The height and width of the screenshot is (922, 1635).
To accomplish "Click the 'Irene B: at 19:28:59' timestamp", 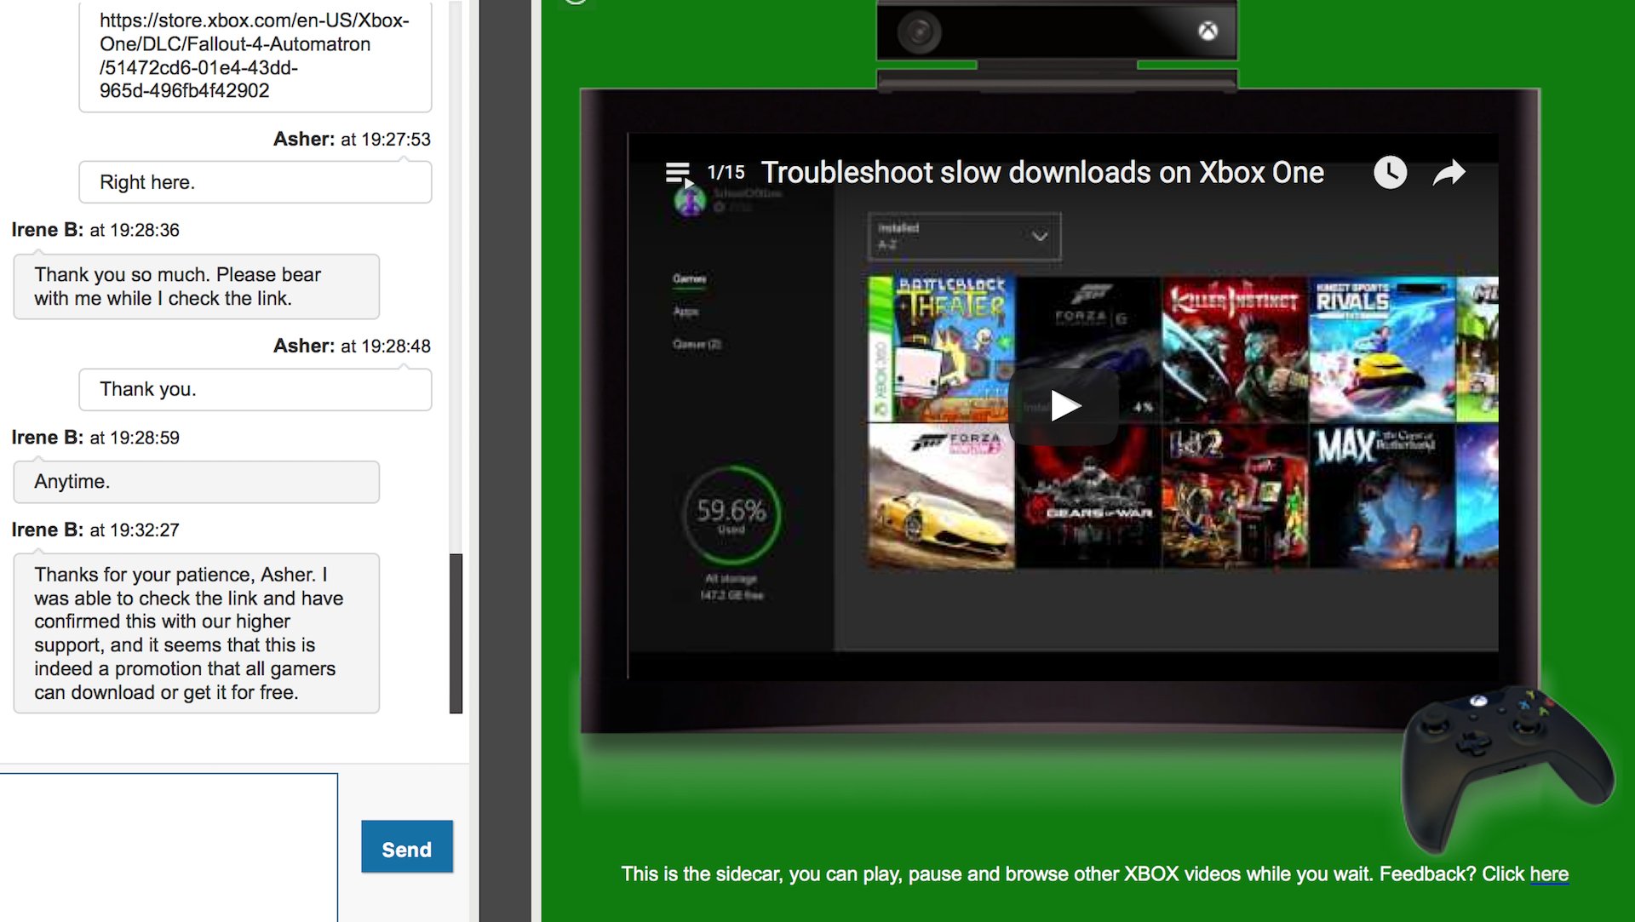I will click(95, 438).
